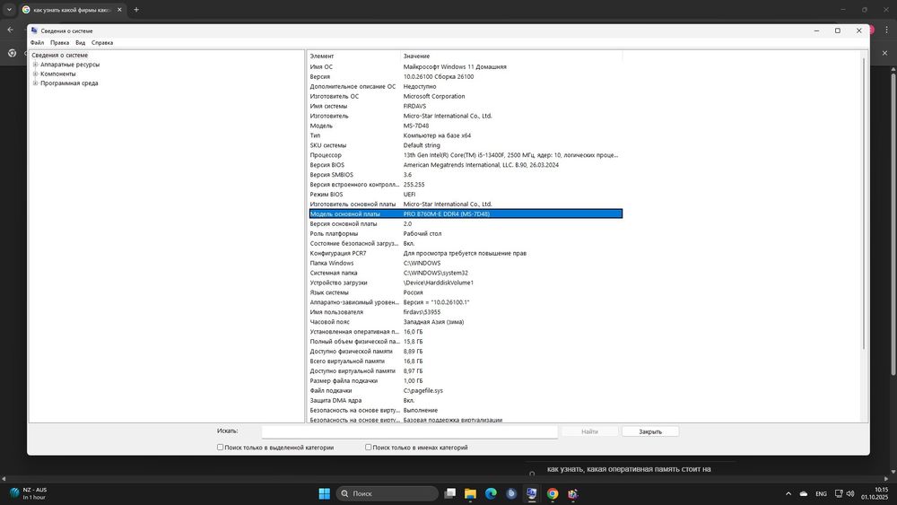The image size is (897, 505).
Task: Open the Windows Start menu
Action: click(x=325, y=493)
